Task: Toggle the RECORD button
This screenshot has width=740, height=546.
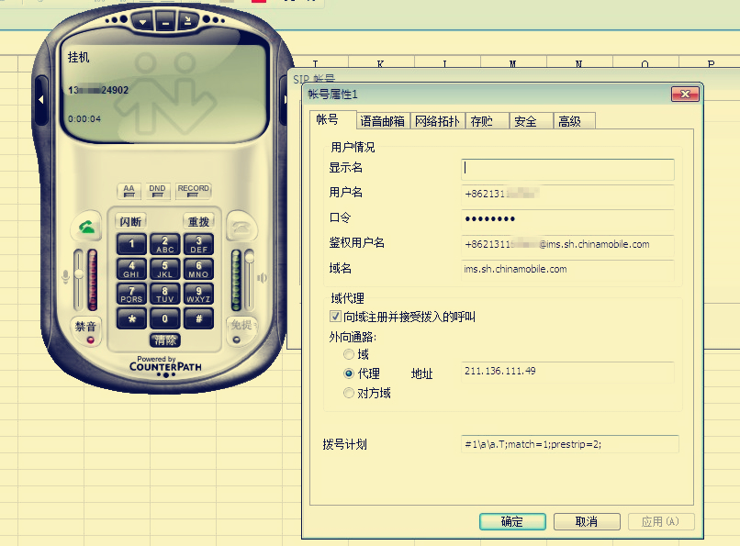Action: (x=193, y=191)
